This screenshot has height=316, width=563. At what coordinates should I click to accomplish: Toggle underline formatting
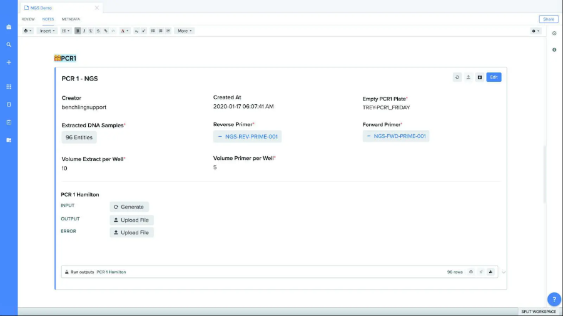pyautogui.click(x=91, y=31)
